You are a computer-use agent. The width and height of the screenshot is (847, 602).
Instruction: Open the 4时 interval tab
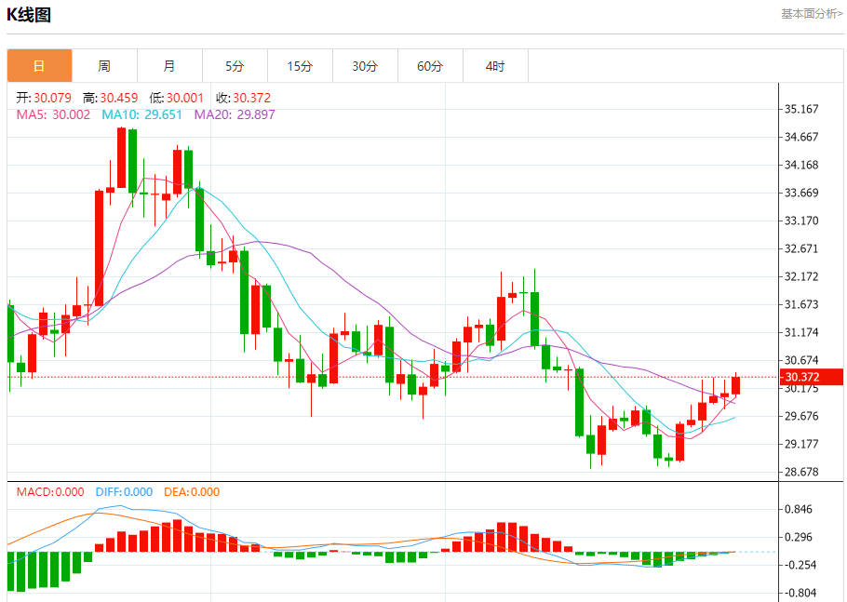pos(495,66)
